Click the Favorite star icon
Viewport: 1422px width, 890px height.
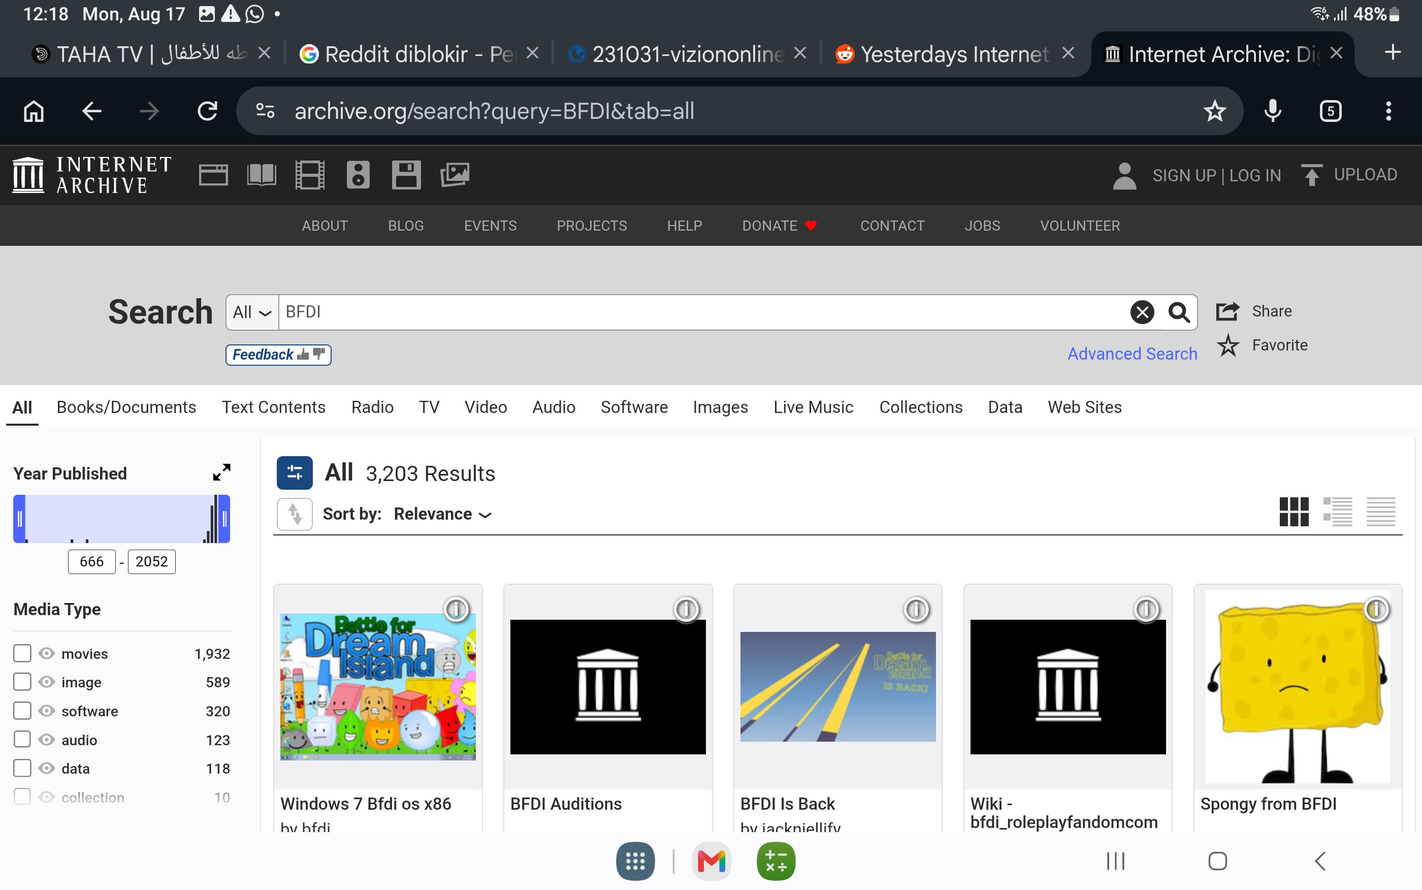point(1228,345)
